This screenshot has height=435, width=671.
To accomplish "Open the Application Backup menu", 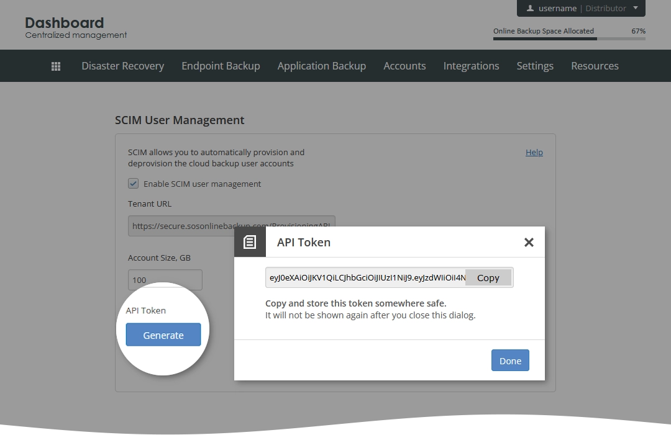I will pos(322,66).
